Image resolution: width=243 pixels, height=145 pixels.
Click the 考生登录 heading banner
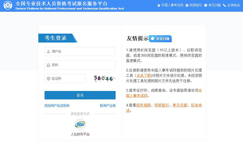coord(58,38)
